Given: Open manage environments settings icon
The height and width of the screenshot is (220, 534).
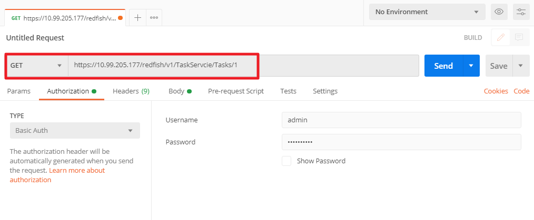Looking at the screenshot, I should pyautogui.click(x=521, y=12).
